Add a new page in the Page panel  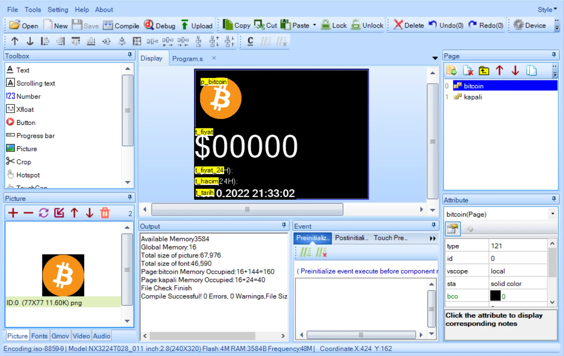point(452,71)
